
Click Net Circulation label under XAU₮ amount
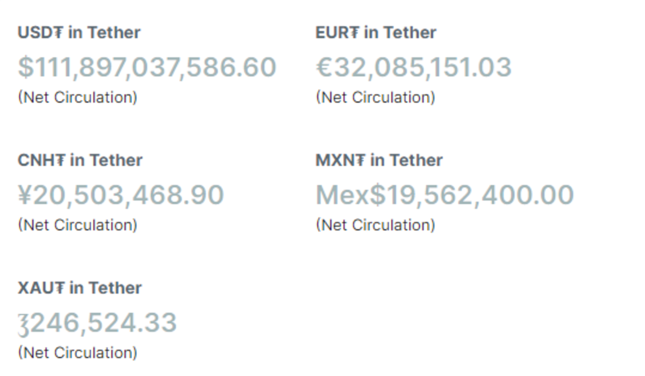pos(78,352)
